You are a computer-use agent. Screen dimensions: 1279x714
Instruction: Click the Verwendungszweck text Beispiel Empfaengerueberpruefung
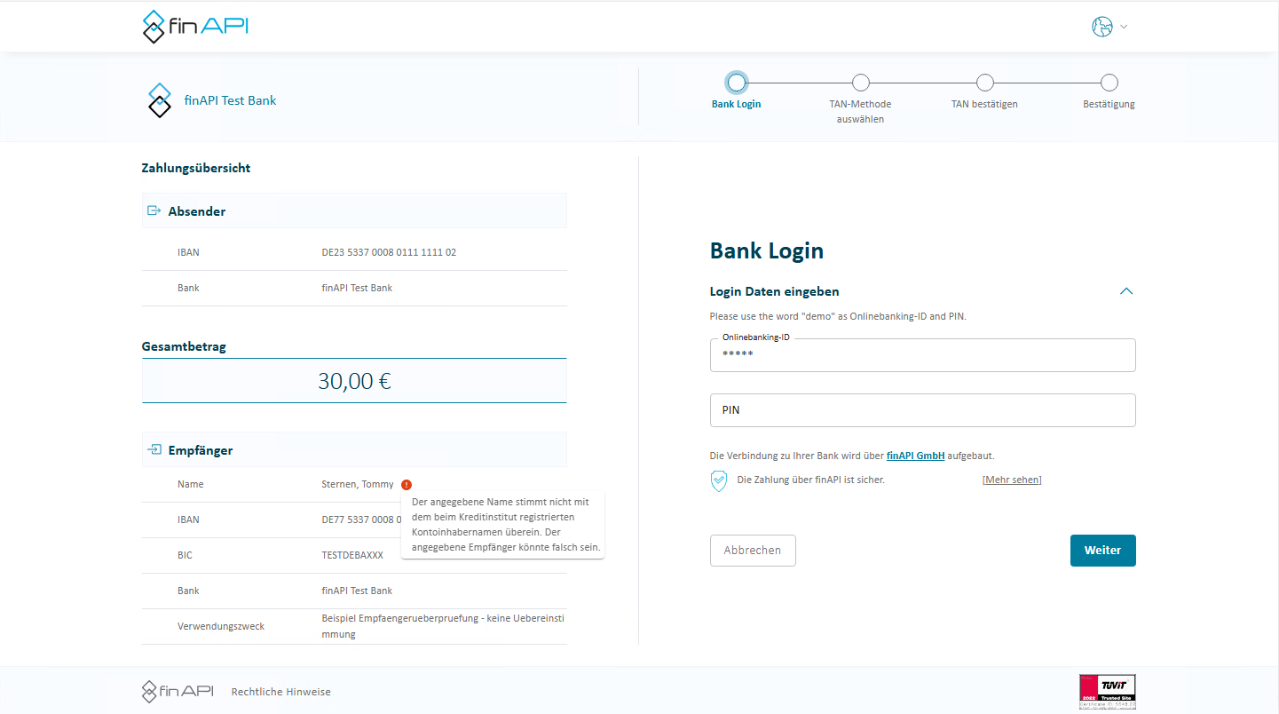[444, 626]
